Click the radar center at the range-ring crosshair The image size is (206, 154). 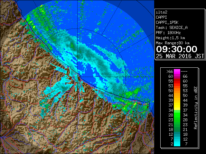tap(78, 77)
